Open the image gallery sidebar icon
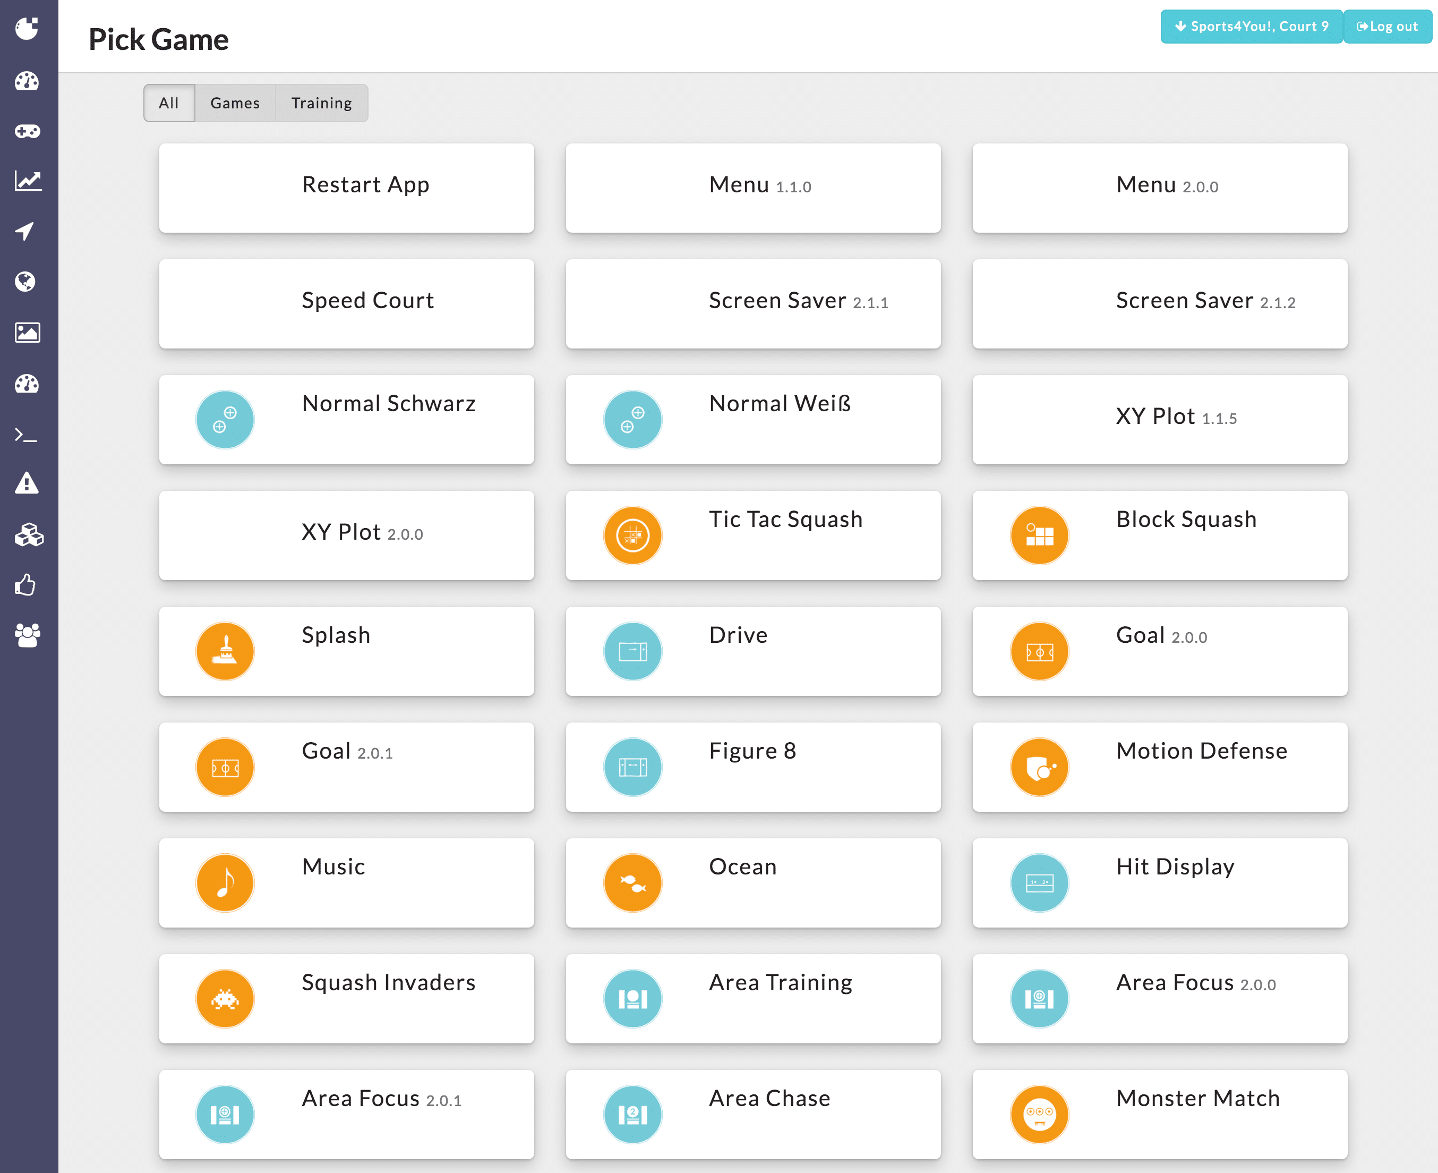 click(x=28, y=333)
